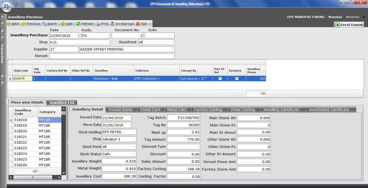Viewport: 368px width, 188px height.
Task: Open the Move Date dropdown
Action: click(130, 125)
